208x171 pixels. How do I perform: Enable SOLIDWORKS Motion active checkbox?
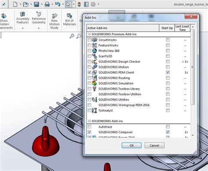(90, 67)
